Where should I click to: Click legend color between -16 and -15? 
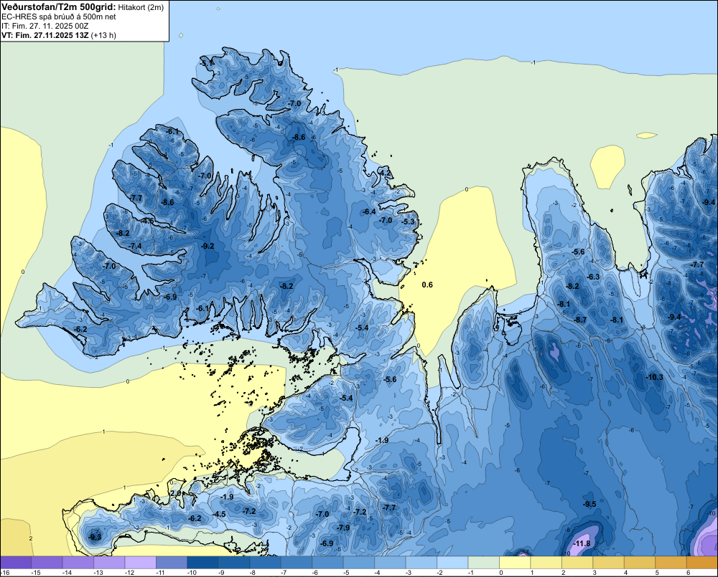(16, 563)
